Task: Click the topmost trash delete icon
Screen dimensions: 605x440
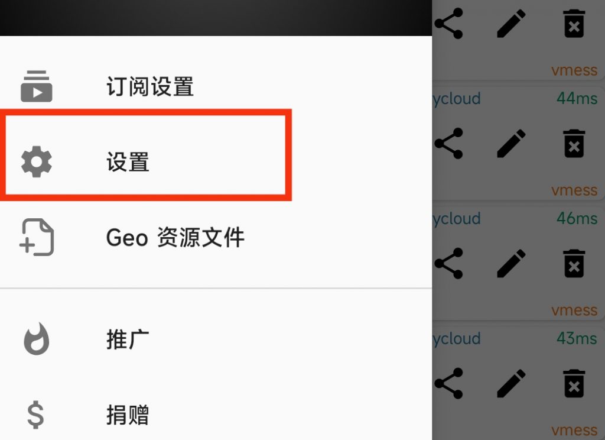Action: 574,24
